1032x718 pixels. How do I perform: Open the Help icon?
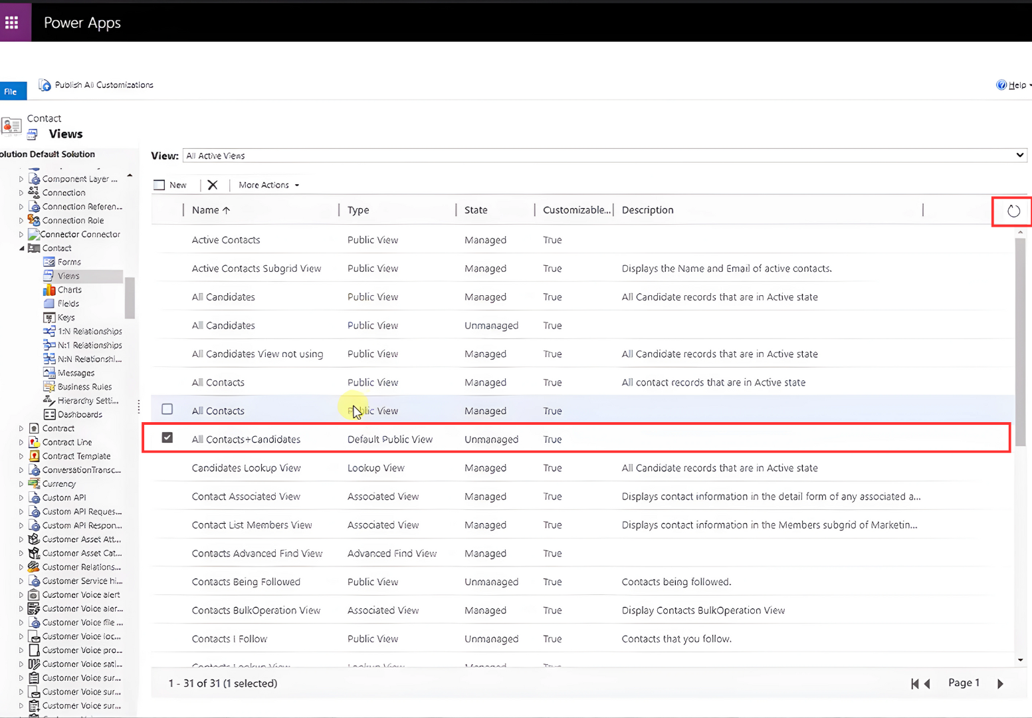tap(1001, 85)
